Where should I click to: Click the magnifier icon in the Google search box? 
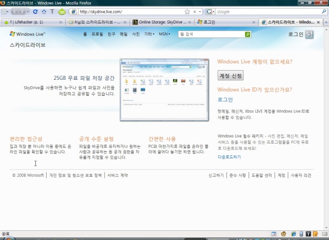(324, 12)
